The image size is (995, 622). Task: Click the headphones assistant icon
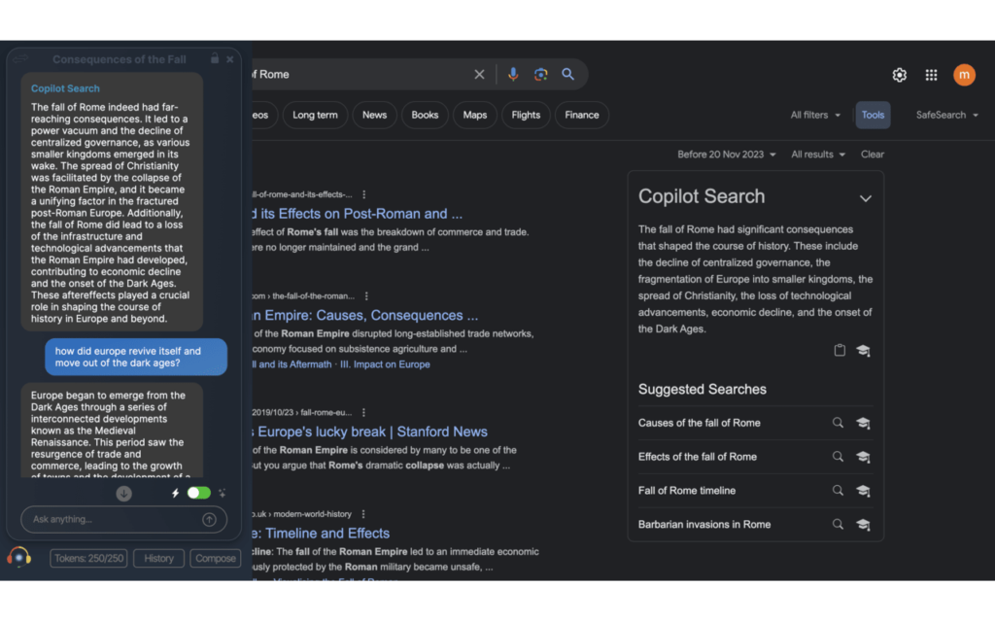19,557
